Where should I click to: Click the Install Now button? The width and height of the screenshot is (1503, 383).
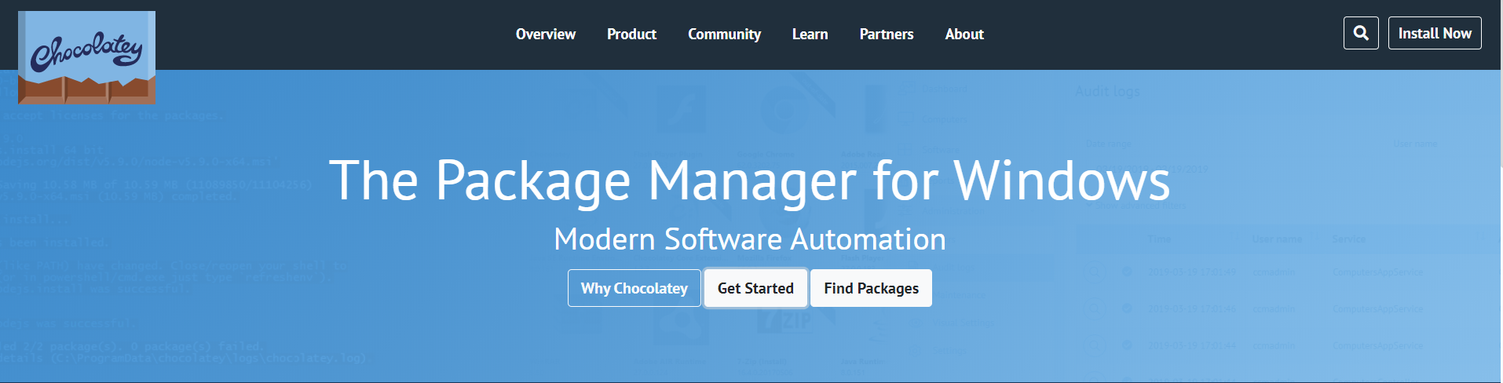coord(1435,33)
